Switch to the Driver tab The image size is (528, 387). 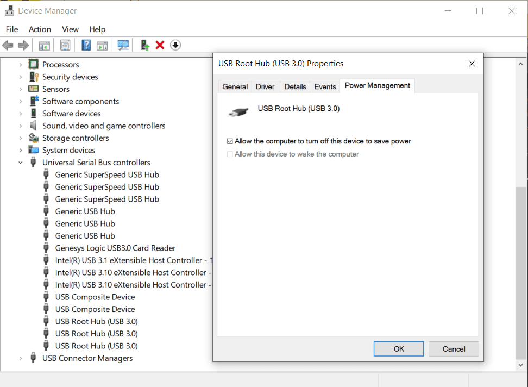pos(265,86)
